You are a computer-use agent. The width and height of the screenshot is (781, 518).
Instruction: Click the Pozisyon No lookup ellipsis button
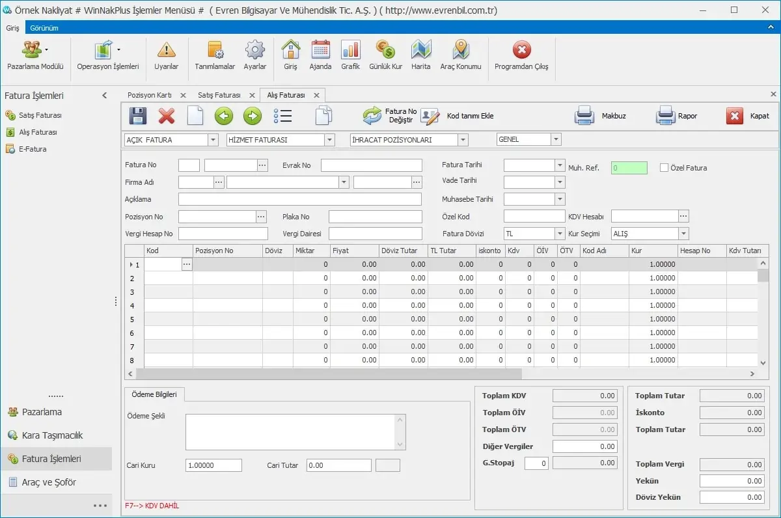[262, 217]
